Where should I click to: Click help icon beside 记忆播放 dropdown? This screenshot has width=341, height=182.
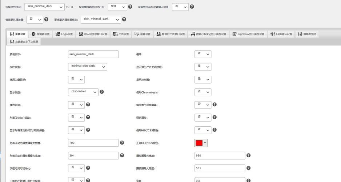tap(214, 117)
